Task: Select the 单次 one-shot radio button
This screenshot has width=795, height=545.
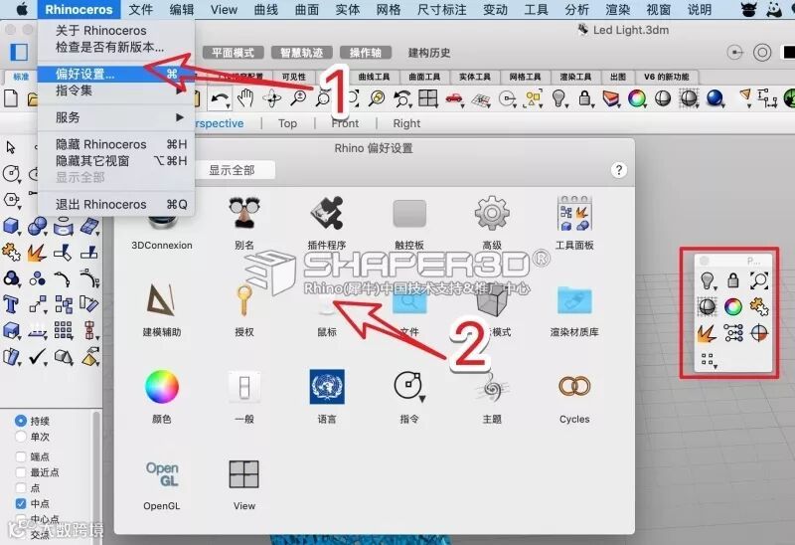Action: (x=21, y=437)
